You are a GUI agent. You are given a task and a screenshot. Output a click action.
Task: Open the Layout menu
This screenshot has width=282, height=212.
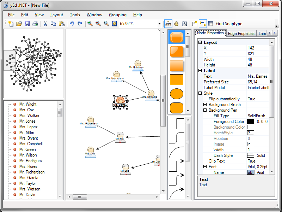point(56,15)
